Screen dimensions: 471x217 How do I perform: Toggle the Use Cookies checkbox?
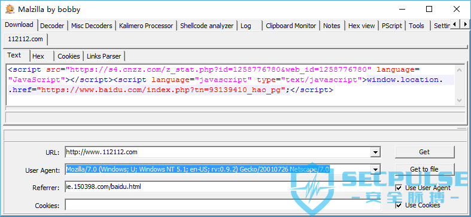click(x=399, y=205)
